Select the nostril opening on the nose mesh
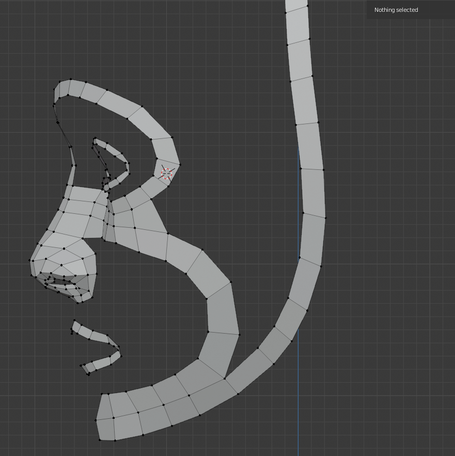Viewport: 455px width, 456px height. [62, 282]
